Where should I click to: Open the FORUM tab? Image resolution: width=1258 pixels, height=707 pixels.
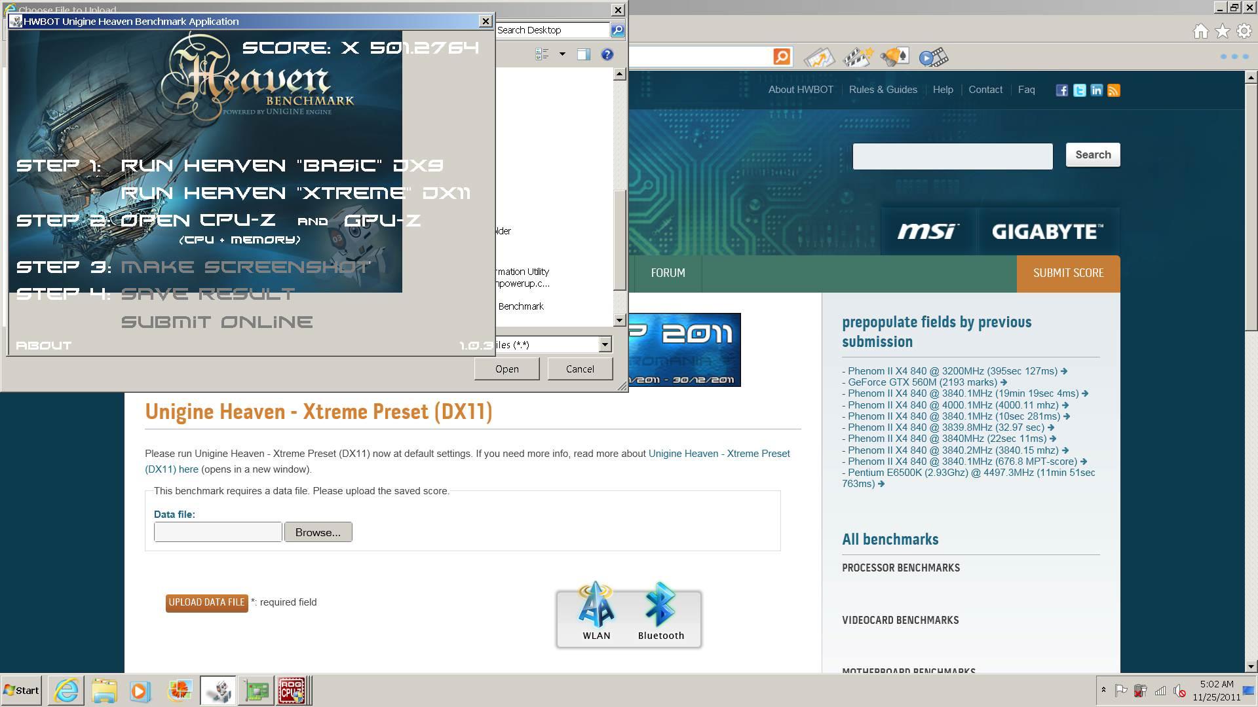pos(668,273)
